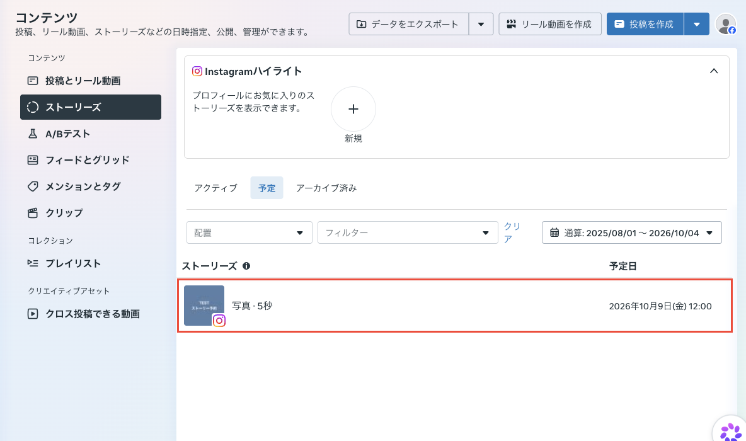This screenshot has width=746, height=441.
Task: Click the 予定日 column header
Action: click(623, 266)
